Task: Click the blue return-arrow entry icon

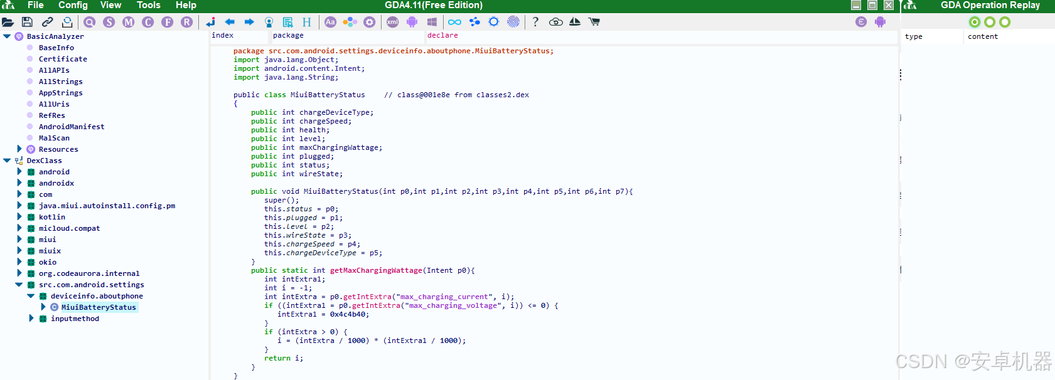Action: (210, 22)
